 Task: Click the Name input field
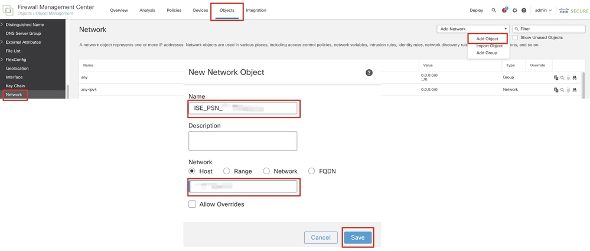point(243,109)
